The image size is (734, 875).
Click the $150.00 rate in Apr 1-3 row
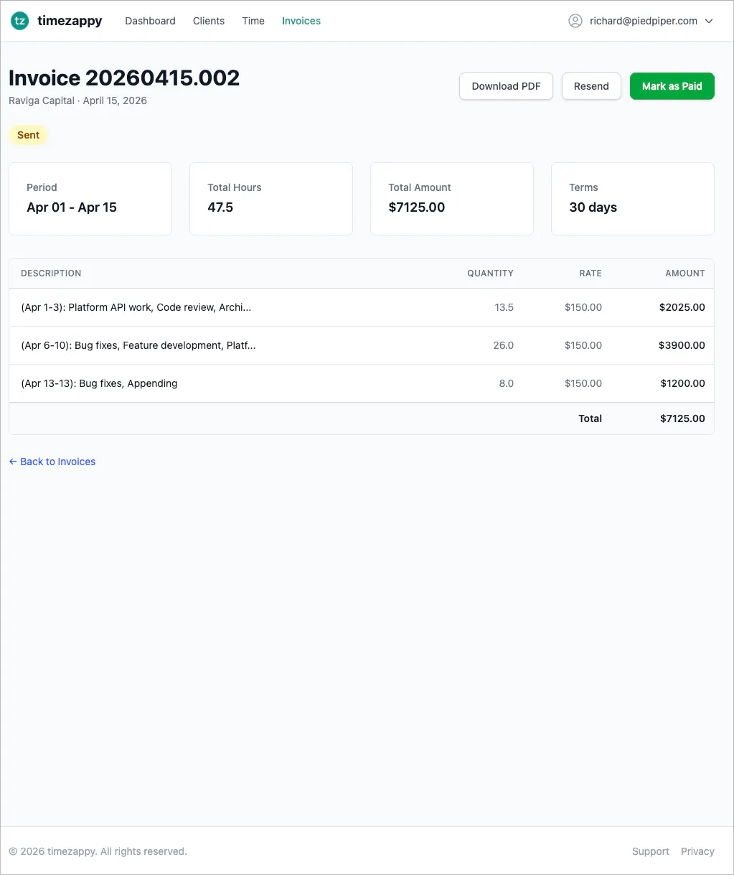[583, 307]
